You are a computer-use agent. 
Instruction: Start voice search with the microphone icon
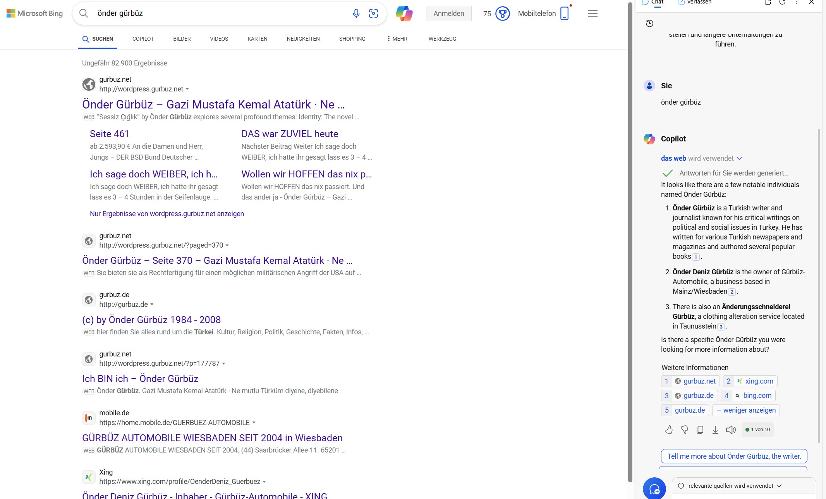coord(356,13)
